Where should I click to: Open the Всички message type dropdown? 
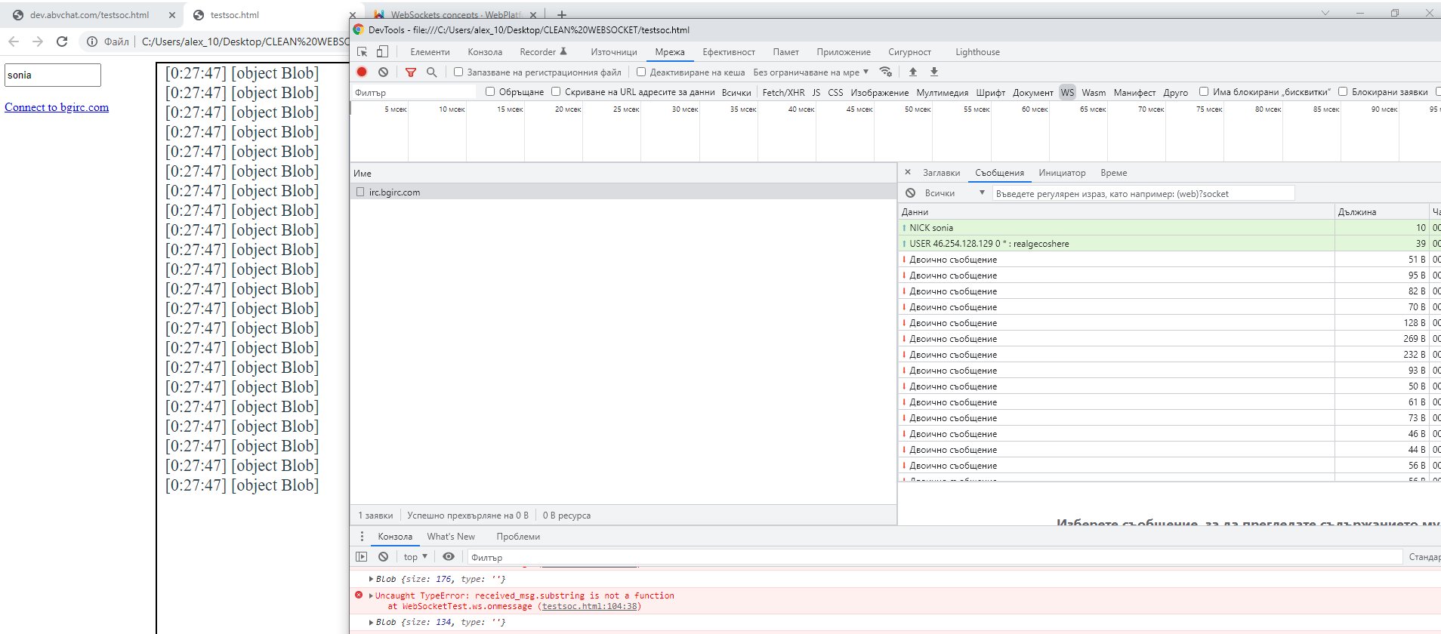955,193
